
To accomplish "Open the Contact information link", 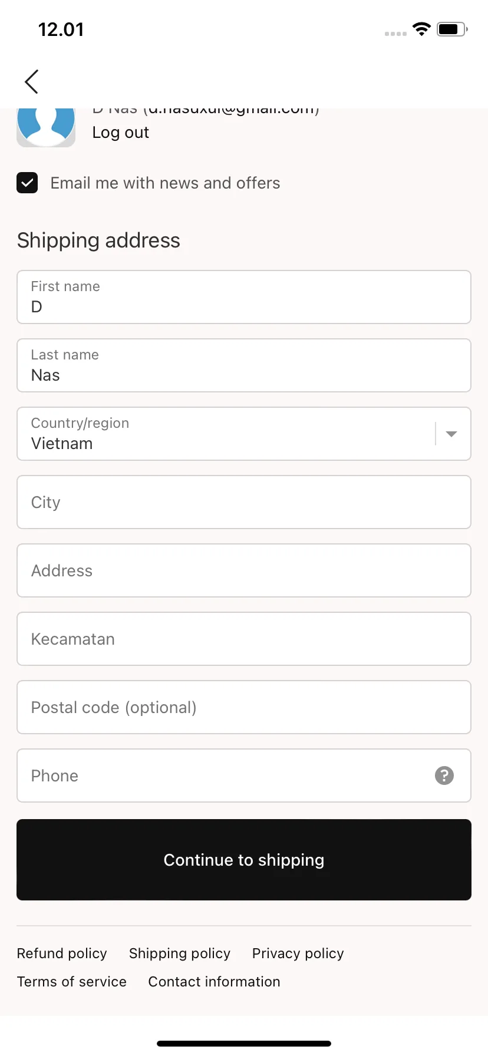I will pyautogui.click(x=215, y=982).
